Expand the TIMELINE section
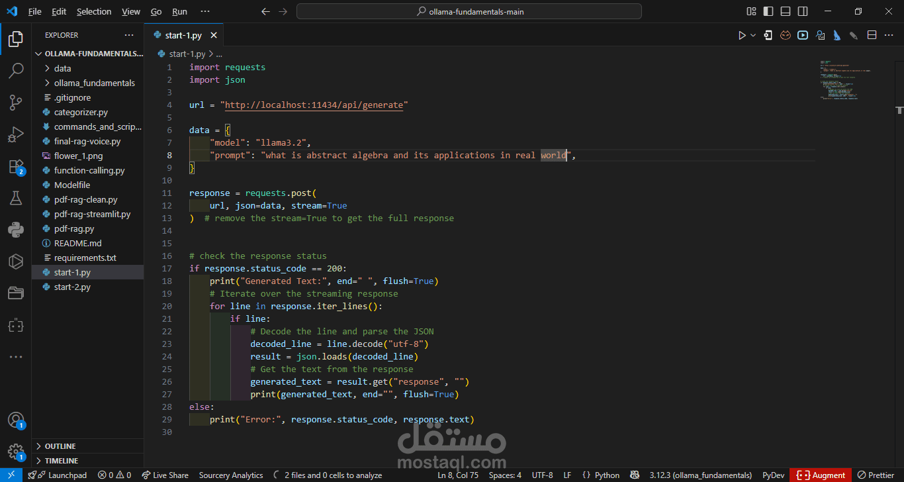The height and width of the screenshot is (482, 904). click(89, 460)
